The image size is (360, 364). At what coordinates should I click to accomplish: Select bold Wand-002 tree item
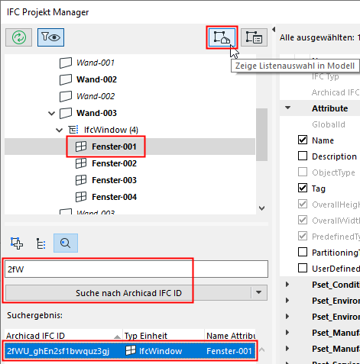(x=96, y=79)
